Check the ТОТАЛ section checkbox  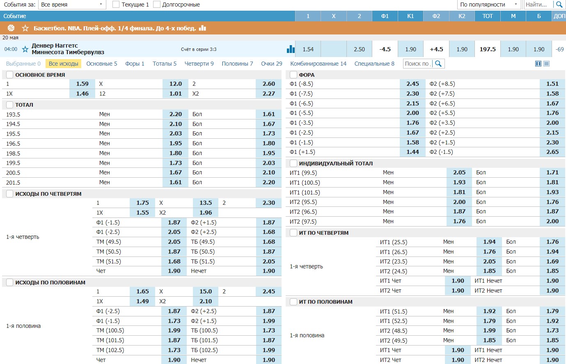10,105
